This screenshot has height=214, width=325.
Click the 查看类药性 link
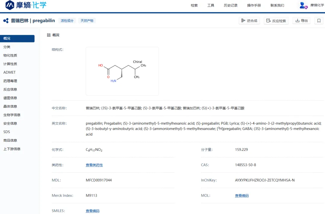pyautogui.click(x=94, y=165)
